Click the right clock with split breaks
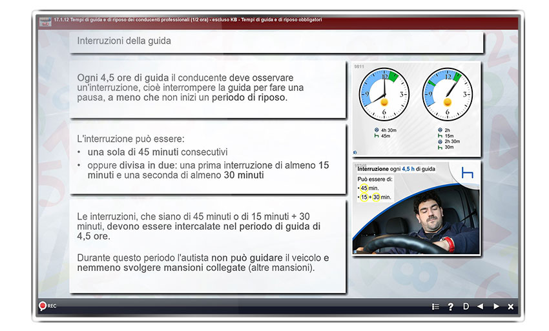The height and width of the screenshot is (331, 549). pyautogui.click(x=448, y=95)
